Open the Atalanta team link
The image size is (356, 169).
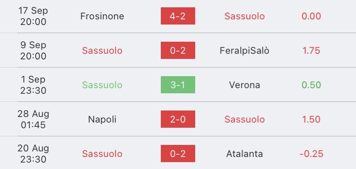tap(245, 154)
